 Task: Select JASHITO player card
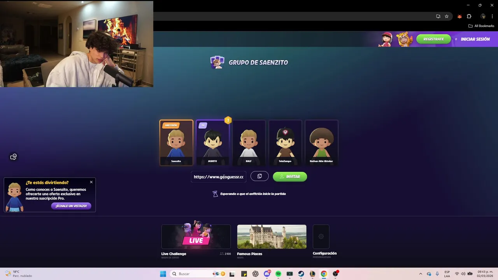212,143
